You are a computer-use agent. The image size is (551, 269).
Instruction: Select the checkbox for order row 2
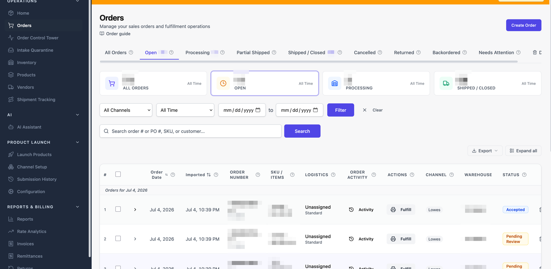pyautogui.click(x=118, y=238)
